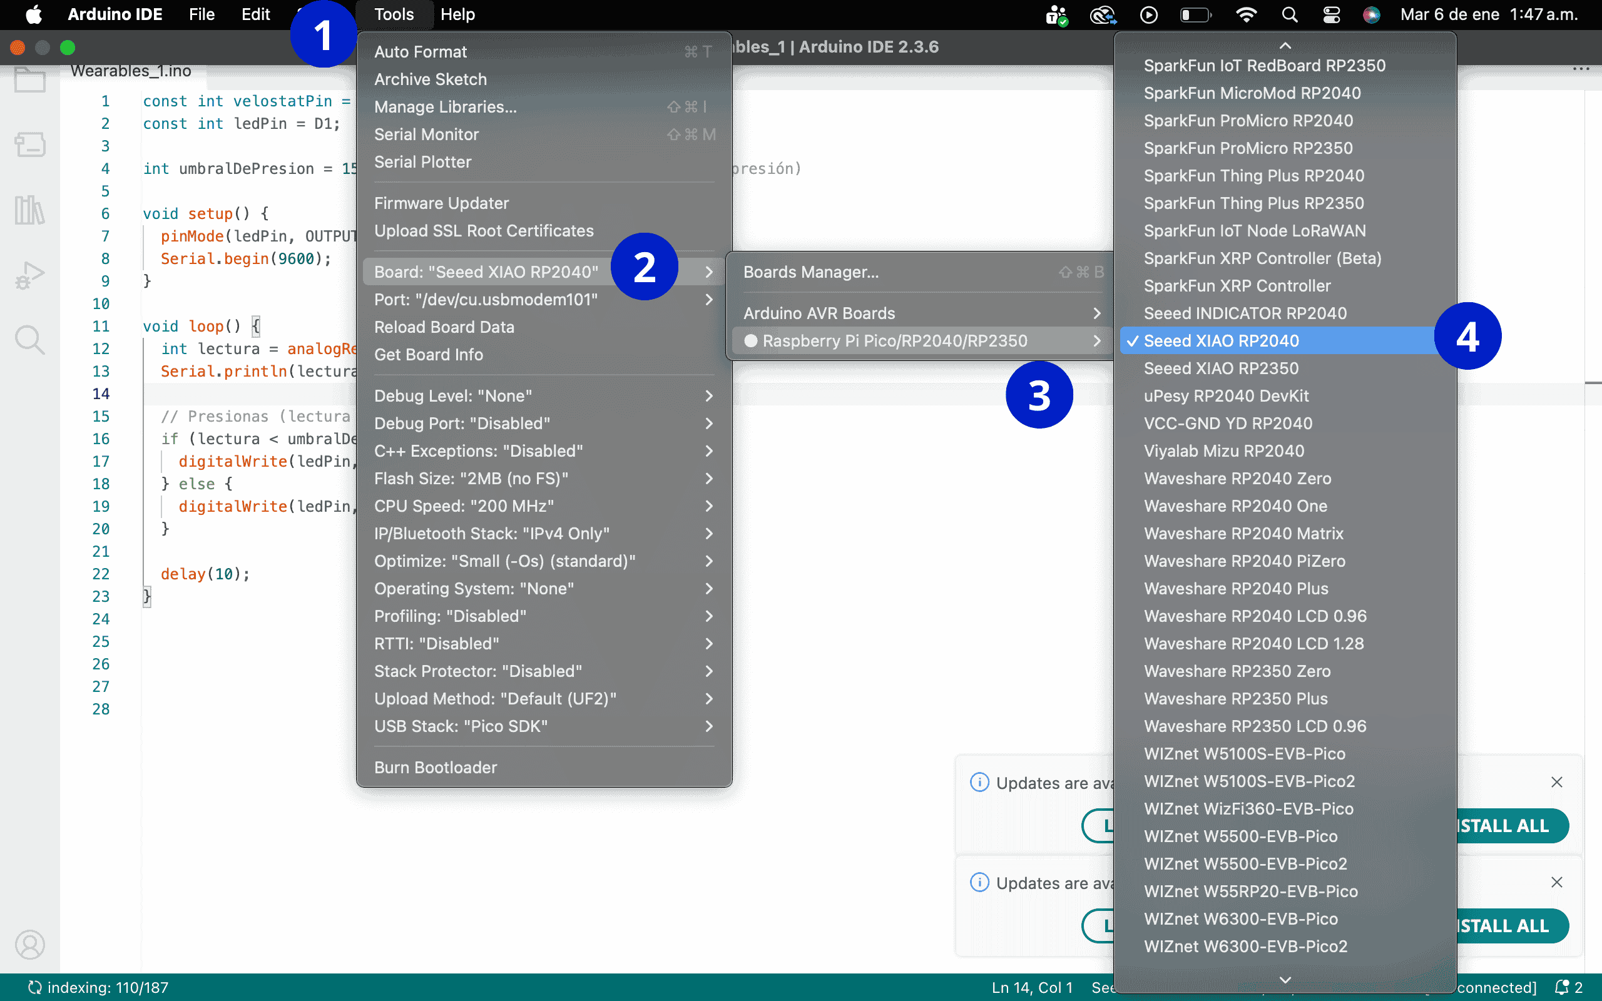Dismiss the top updates notification
The width and height of the screenshot is (1602, 1001).
[1556, 782]
